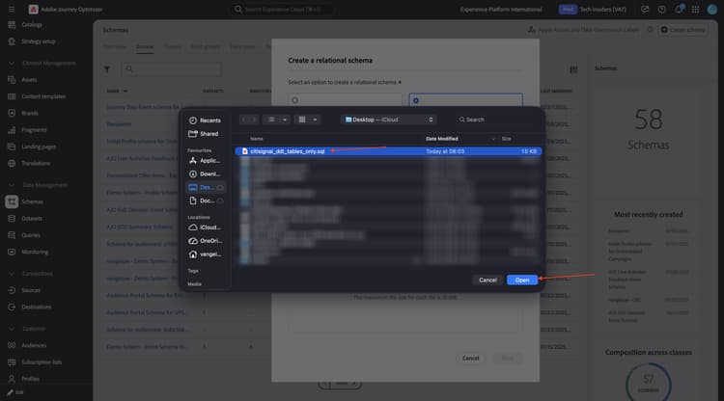Click the Experience Cloud search field
Screen dimensions: 724x401
[282, 10]
